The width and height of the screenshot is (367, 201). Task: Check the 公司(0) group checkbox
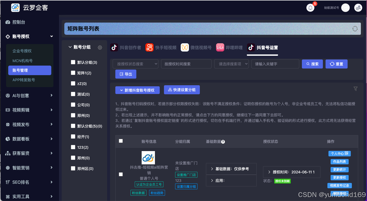point(73,105)
